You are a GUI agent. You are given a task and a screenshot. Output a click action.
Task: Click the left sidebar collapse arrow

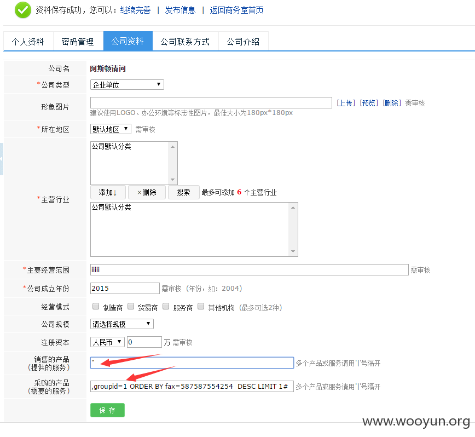(x=2, y=159)
